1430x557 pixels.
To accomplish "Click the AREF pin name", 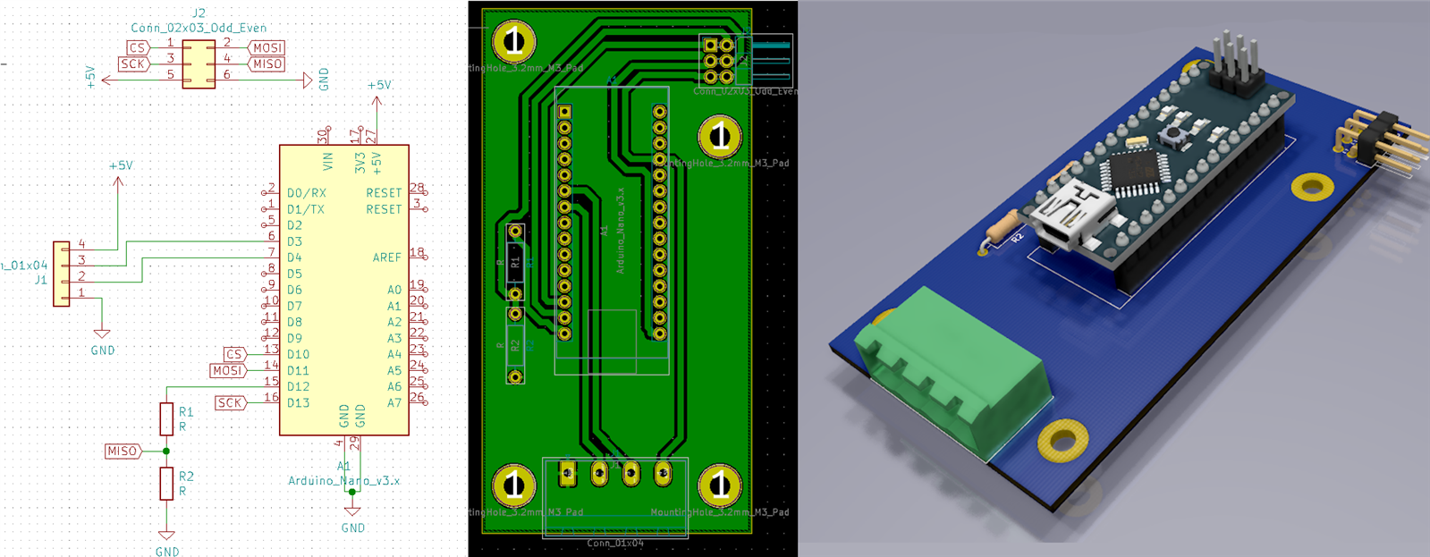I will pos(387,257).
